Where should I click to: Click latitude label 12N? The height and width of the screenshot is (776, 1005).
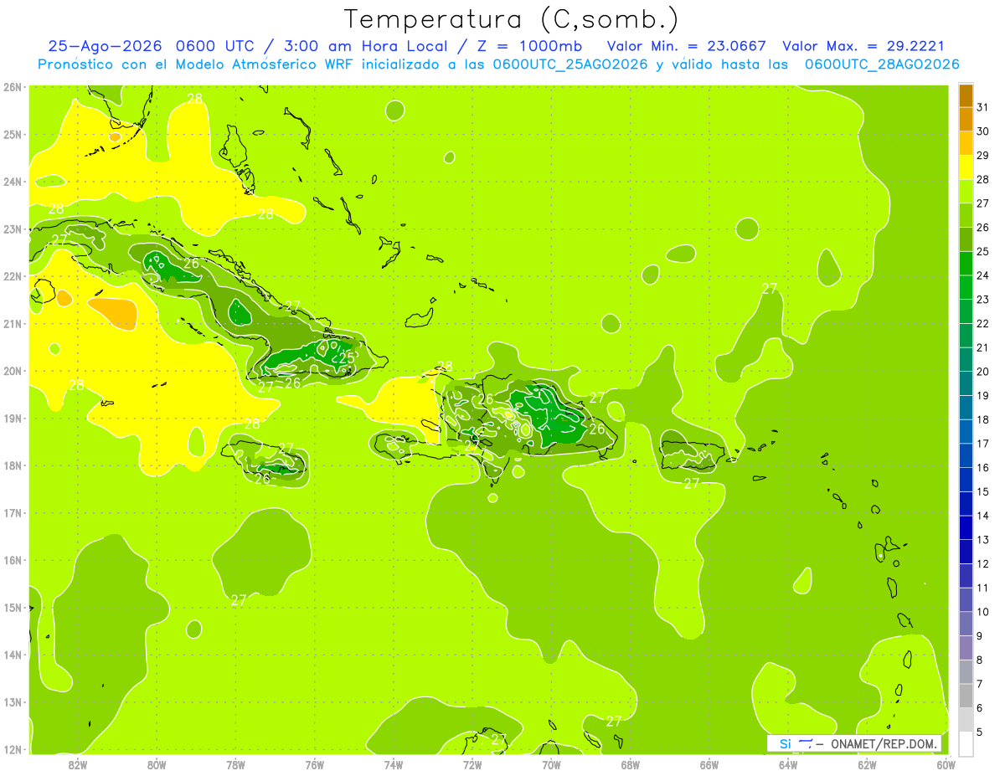[x=13, y=749]
